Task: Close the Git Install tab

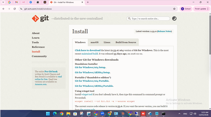Action: click(x=82, y=2)
